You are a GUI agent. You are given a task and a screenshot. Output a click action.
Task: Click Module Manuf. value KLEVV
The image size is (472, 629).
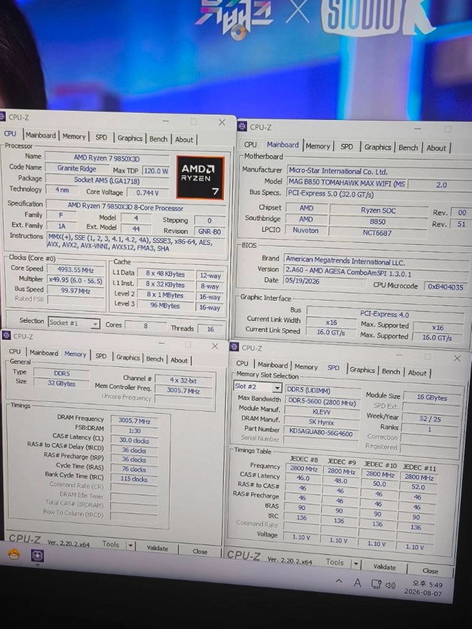pos(321,412)
